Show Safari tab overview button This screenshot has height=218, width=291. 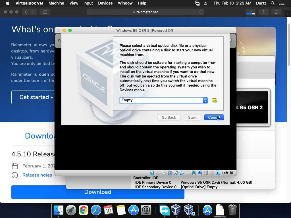[x=276, y=12]
